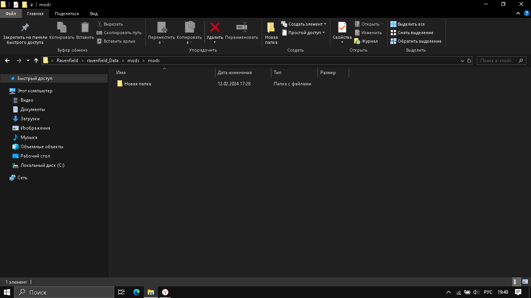Open the Файл menu tab
The width and height of the screenshot is (531, 298).
click(11, 14)
